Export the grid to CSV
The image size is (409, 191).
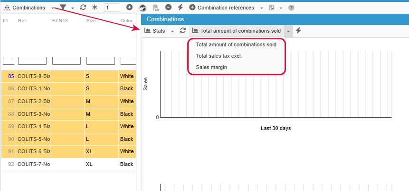click(156, 8)
